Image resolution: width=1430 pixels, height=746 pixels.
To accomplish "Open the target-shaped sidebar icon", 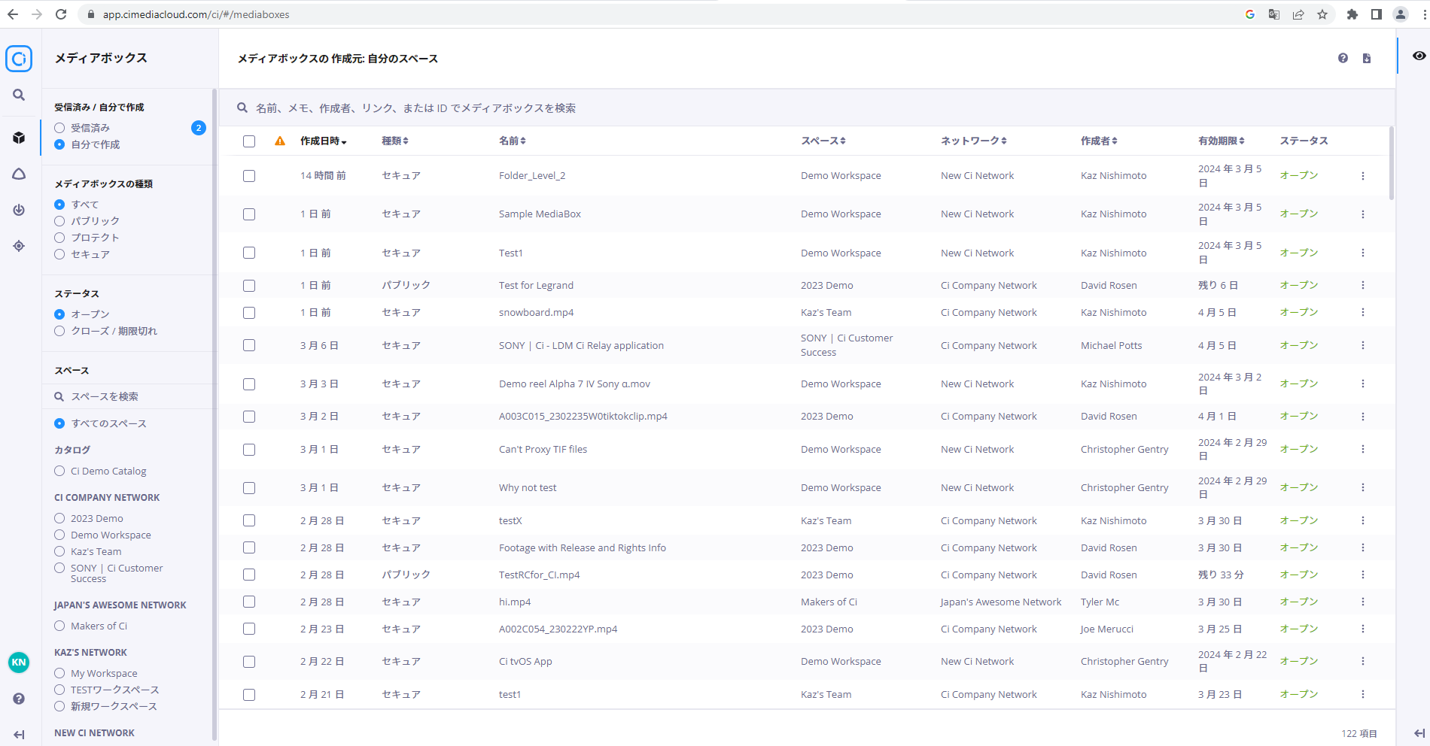I will pos(19,246).
